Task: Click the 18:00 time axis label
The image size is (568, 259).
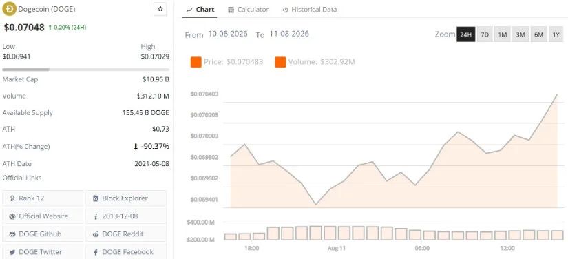Action: tap(251, 249)
